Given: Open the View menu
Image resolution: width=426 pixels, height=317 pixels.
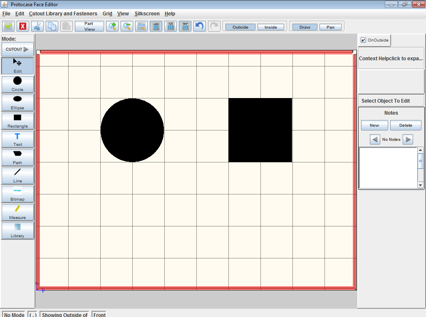Looking at the screenshot, I should 123,14.
